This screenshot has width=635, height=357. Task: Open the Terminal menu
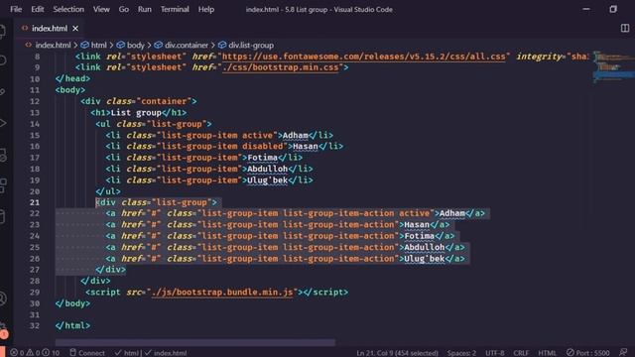coord(175,9)
